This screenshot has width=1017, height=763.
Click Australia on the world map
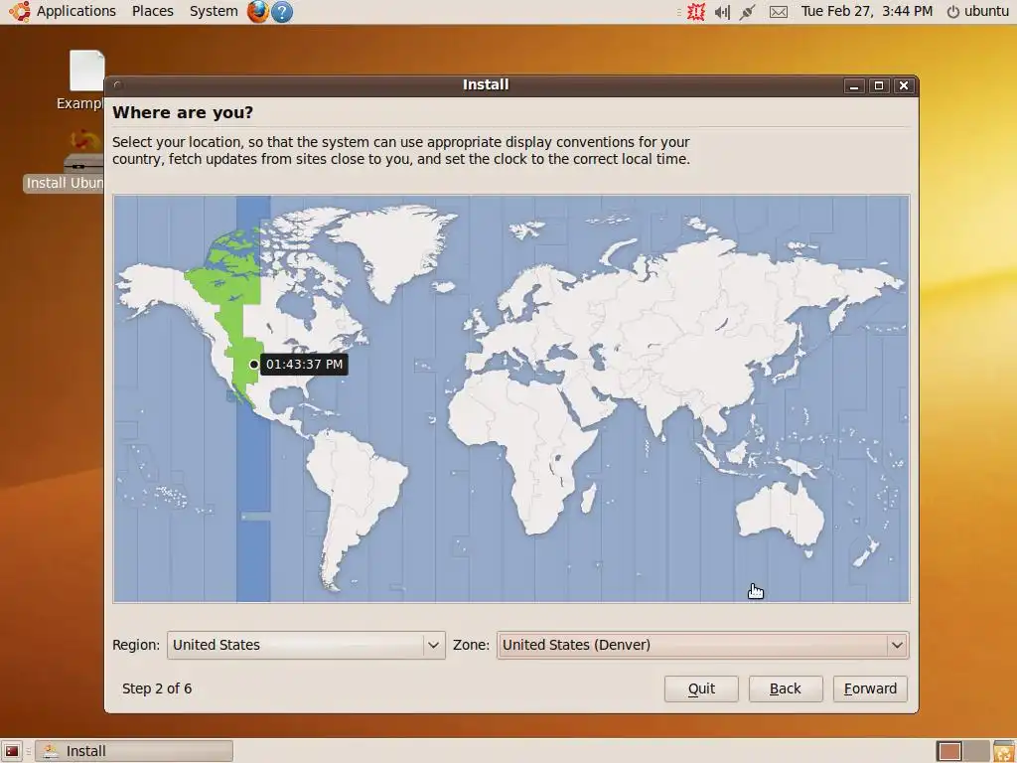782,514
